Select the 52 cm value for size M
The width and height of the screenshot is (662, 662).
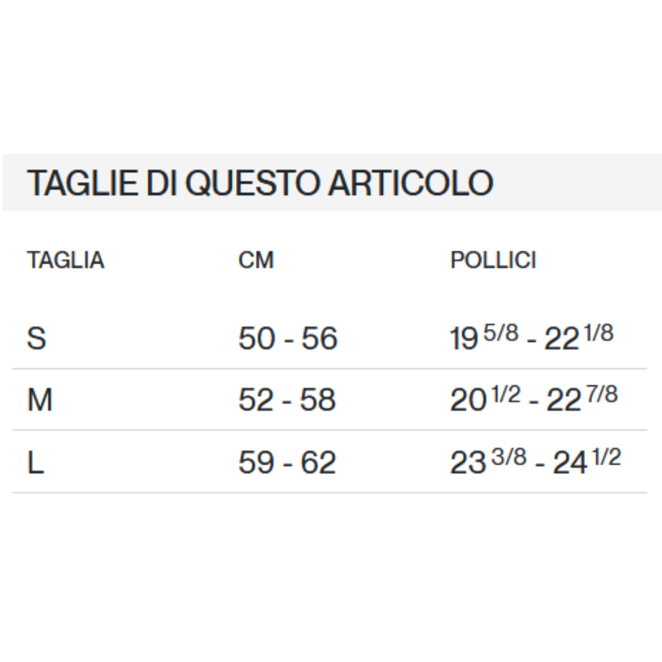tap(256, 400)
